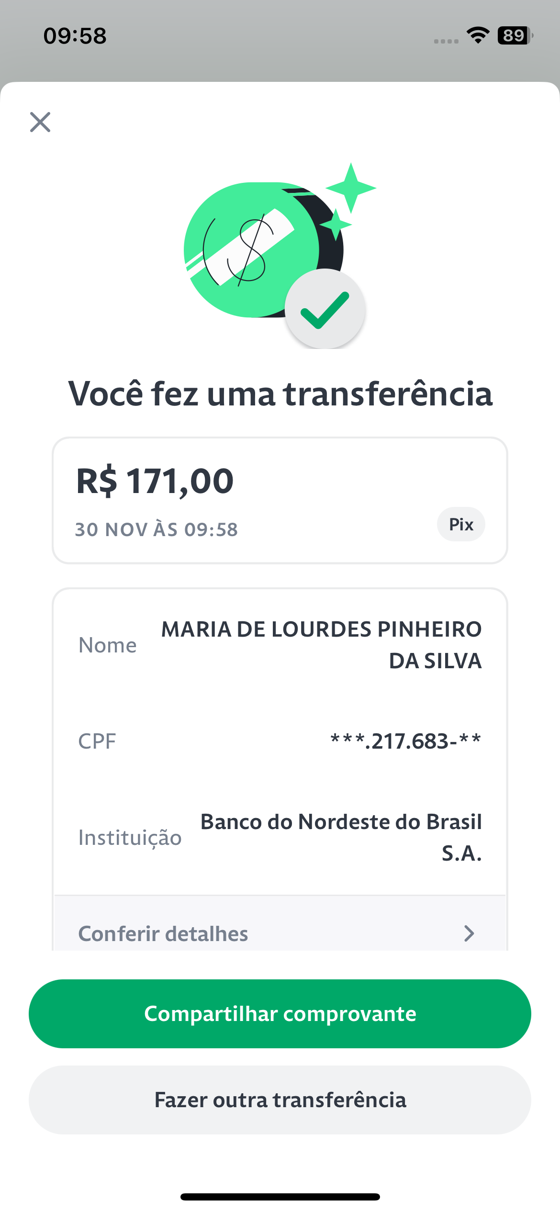
Task: Tap the date 30 NOV ÀS 09:58
Action: pos(157,529)
